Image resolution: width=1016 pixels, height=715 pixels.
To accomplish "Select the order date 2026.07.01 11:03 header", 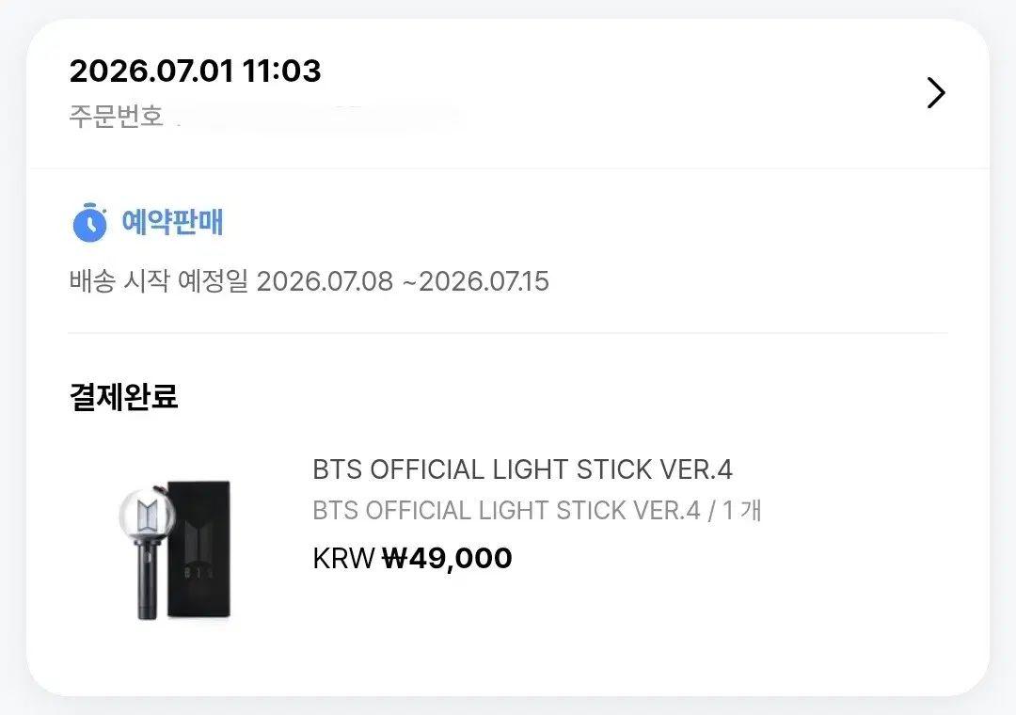I will (x=195, y=71).
